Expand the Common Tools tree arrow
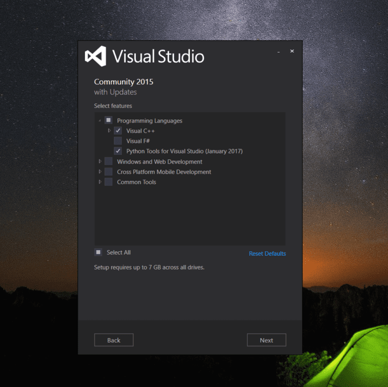The image size is (388, 387). coord(100,182)
